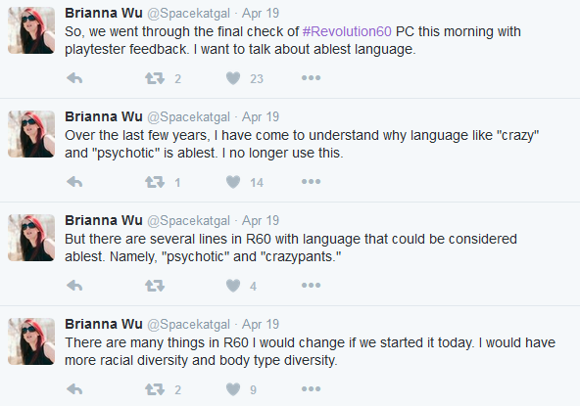The width and height of the screenshot is (580, 406).
Task: Like the tweet with 23 likes
Action: coord(233,78)
